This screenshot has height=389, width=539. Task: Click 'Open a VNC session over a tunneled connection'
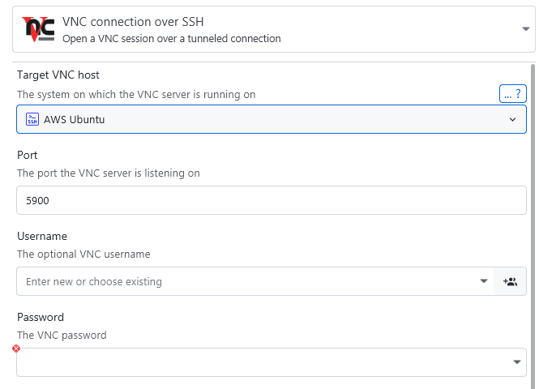(x=172, y=38)
